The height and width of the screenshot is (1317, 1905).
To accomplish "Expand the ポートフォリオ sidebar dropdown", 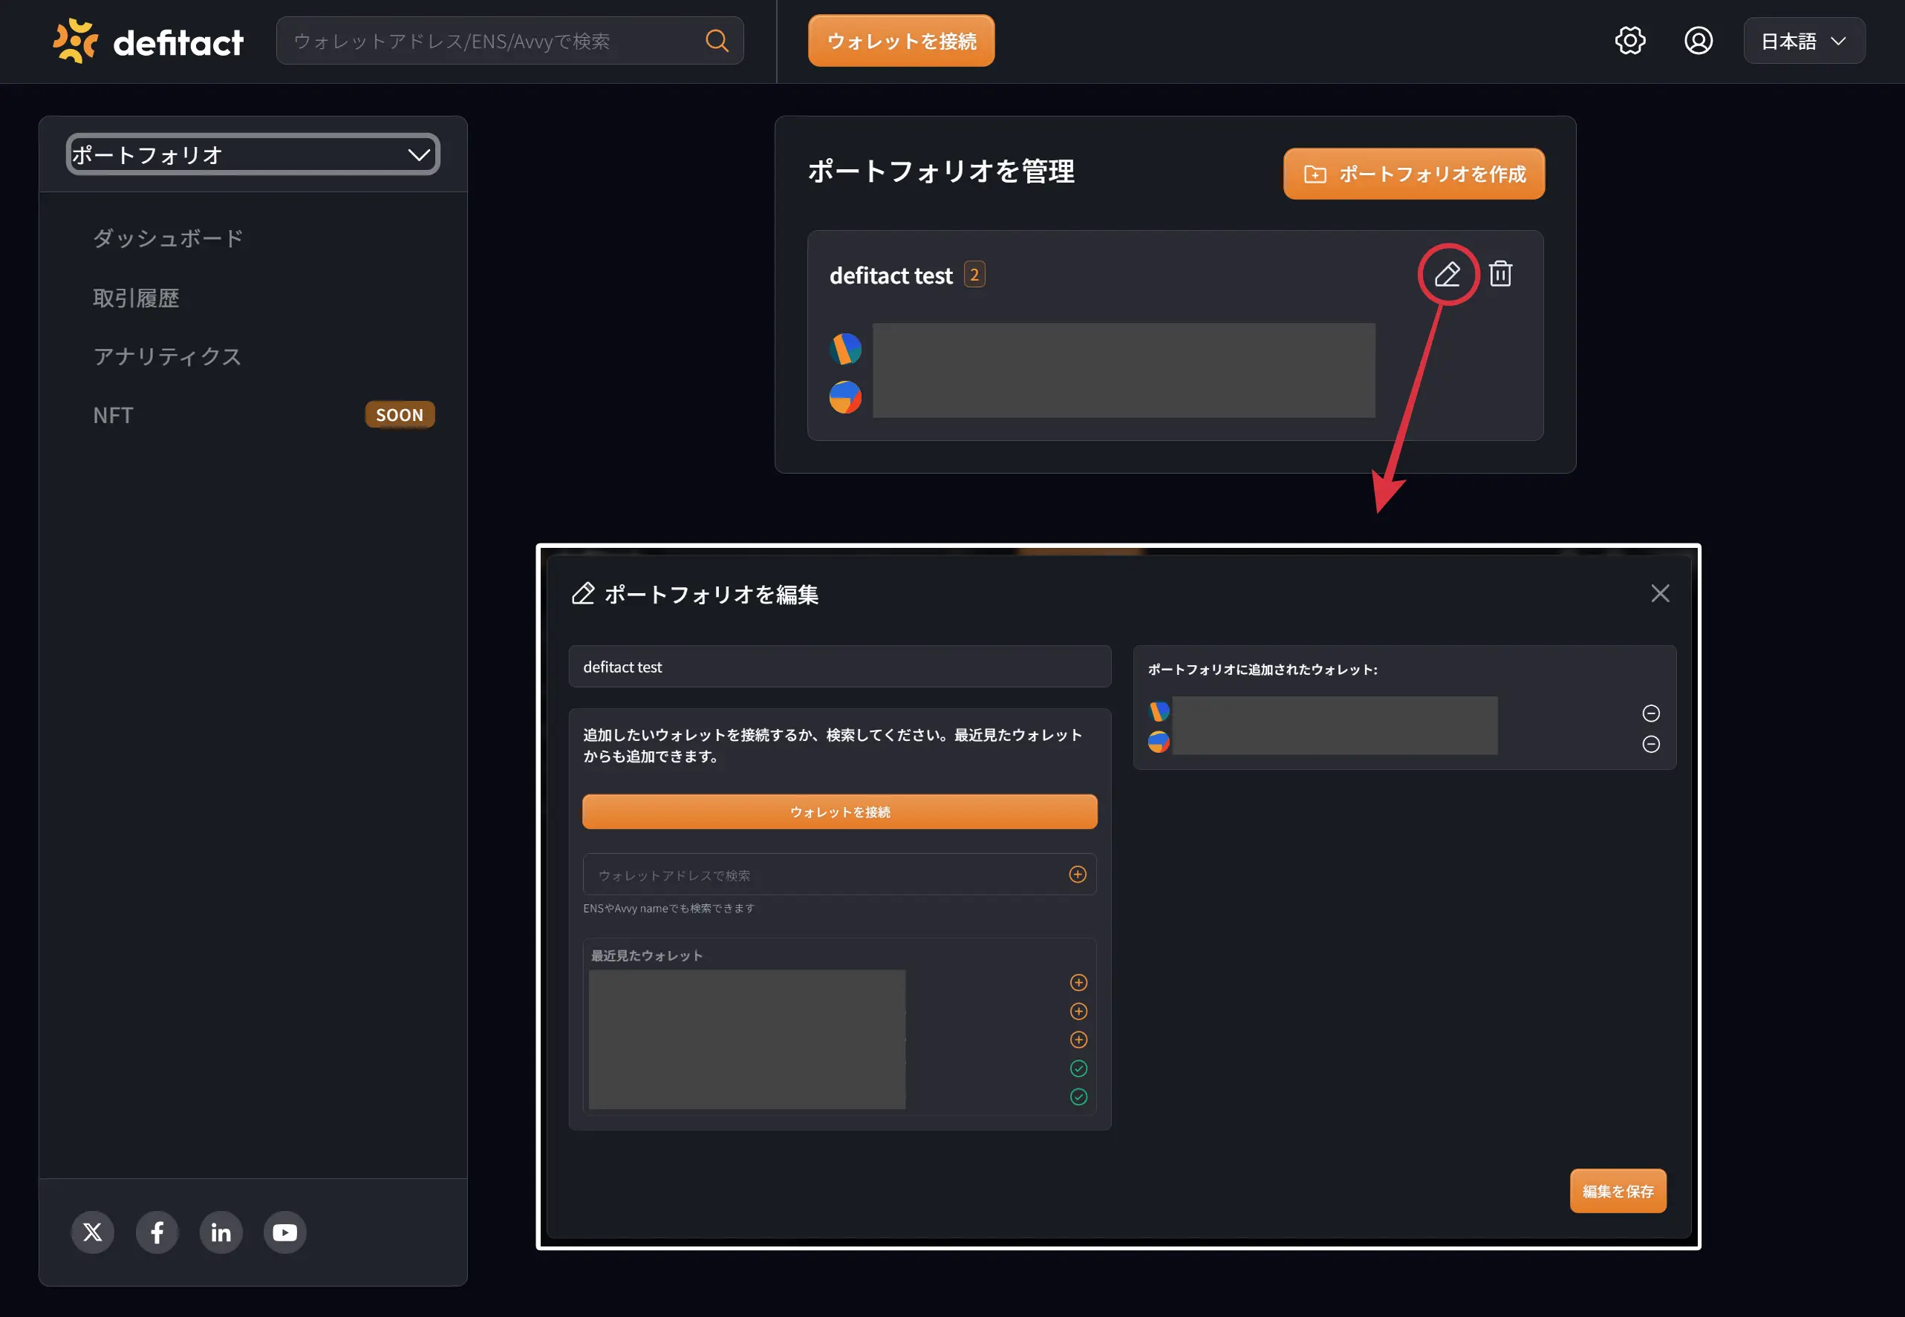I will pyautogui.click(x=253, y=154).
